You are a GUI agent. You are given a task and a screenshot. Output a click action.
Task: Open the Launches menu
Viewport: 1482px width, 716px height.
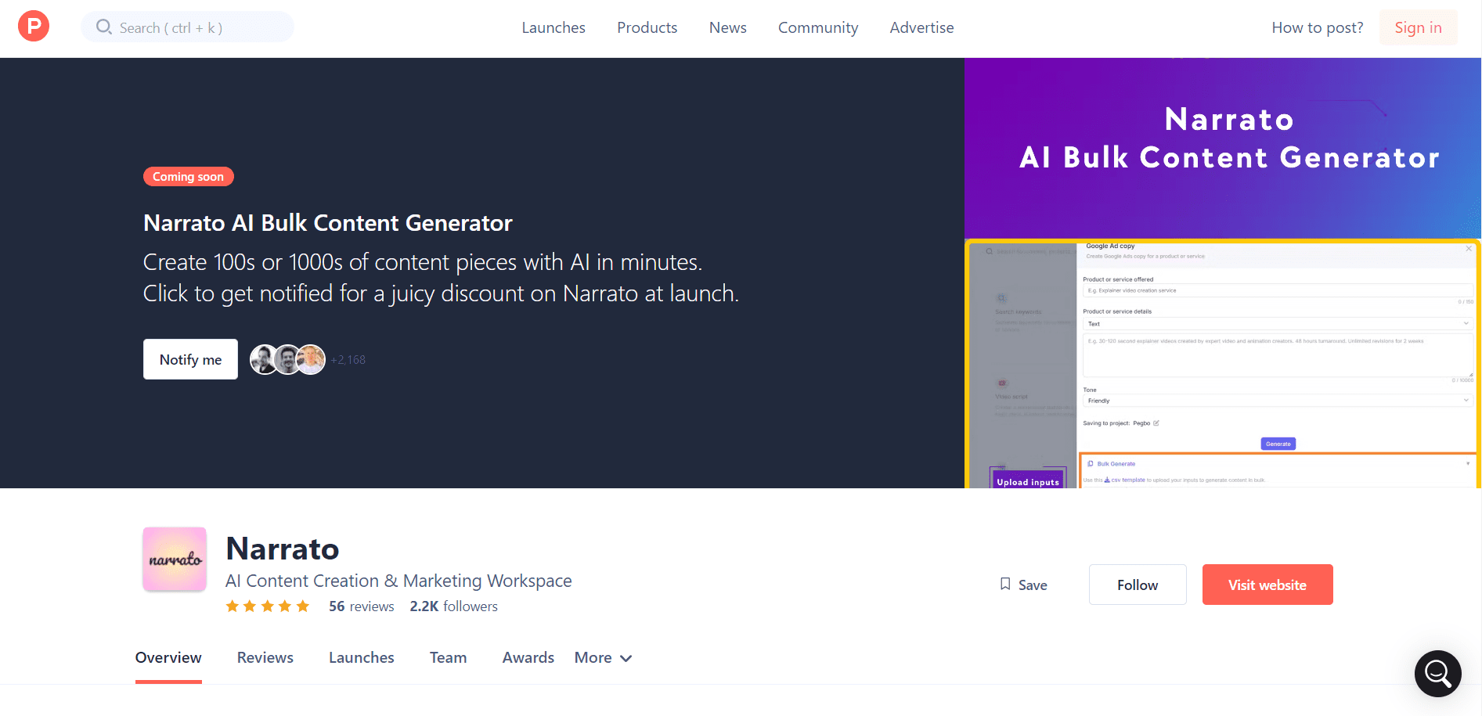(x=553, y=27)
